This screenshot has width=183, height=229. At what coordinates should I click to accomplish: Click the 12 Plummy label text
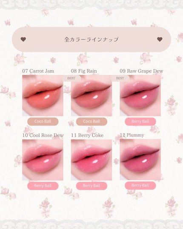pyautogui.click(x=132, y=135)
